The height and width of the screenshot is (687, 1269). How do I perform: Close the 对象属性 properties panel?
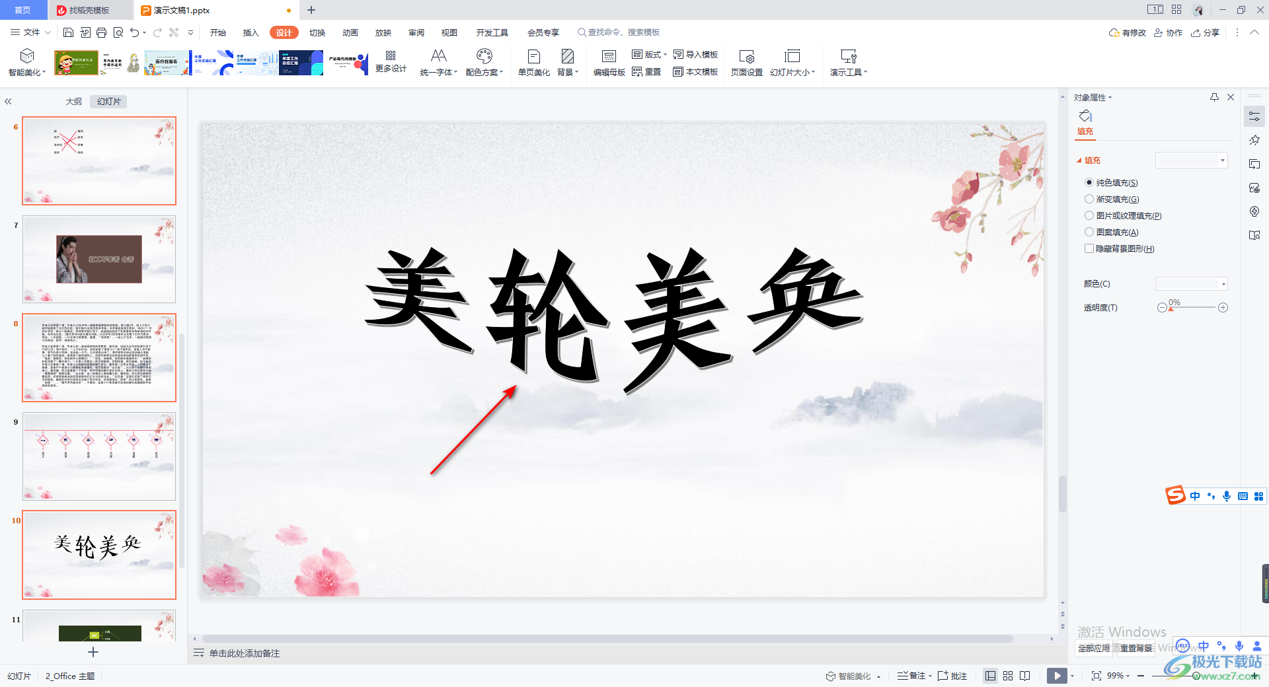point(1231,97)
